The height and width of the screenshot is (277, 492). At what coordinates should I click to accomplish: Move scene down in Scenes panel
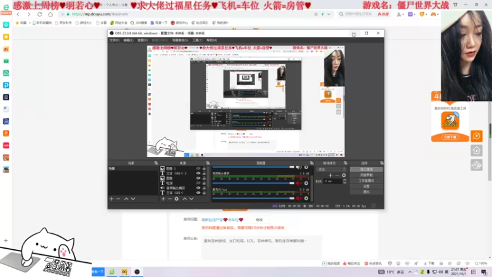coord(133,199)
